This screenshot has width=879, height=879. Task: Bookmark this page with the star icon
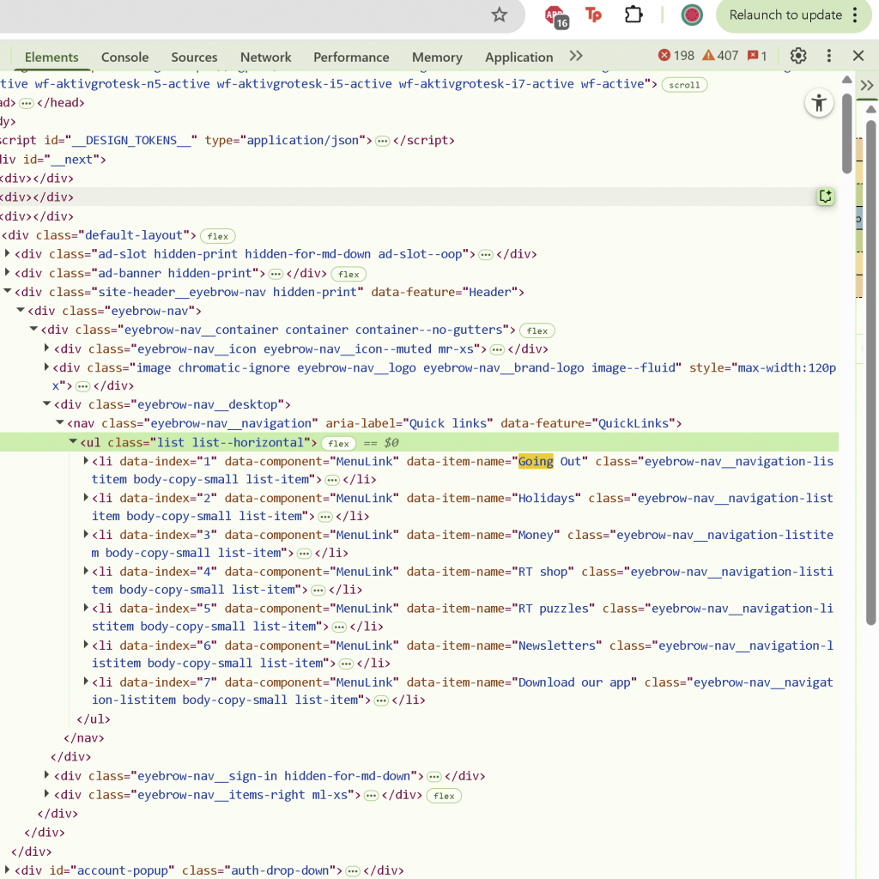(499, 15)
